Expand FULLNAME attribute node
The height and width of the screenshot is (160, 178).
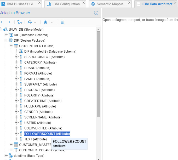[x=16, y=106]
